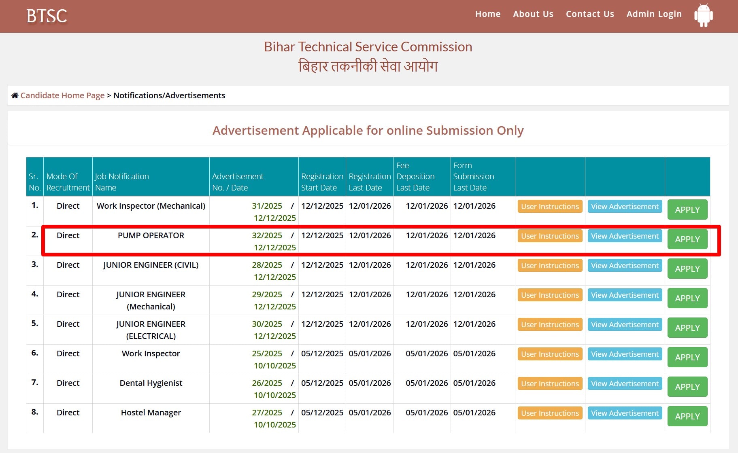Open User Instructions for Dental Hygienist
Image resolution: width=738 pixels, height=453 pixels.
pos(549,384)
